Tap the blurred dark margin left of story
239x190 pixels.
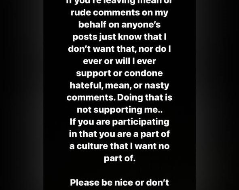pos(22,95)
